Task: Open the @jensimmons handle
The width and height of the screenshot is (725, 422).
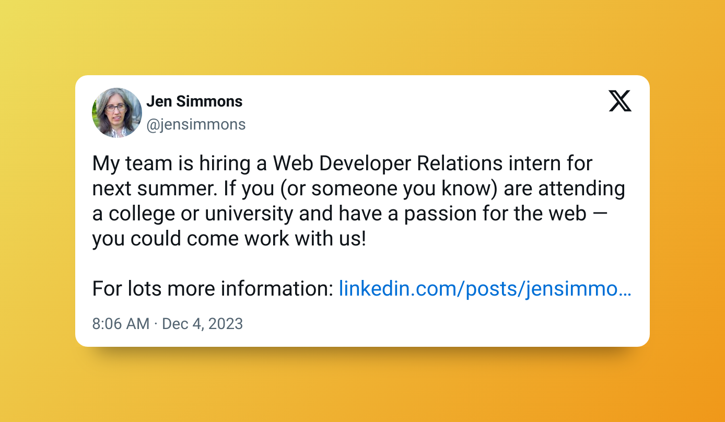Action: click(196, 124)
